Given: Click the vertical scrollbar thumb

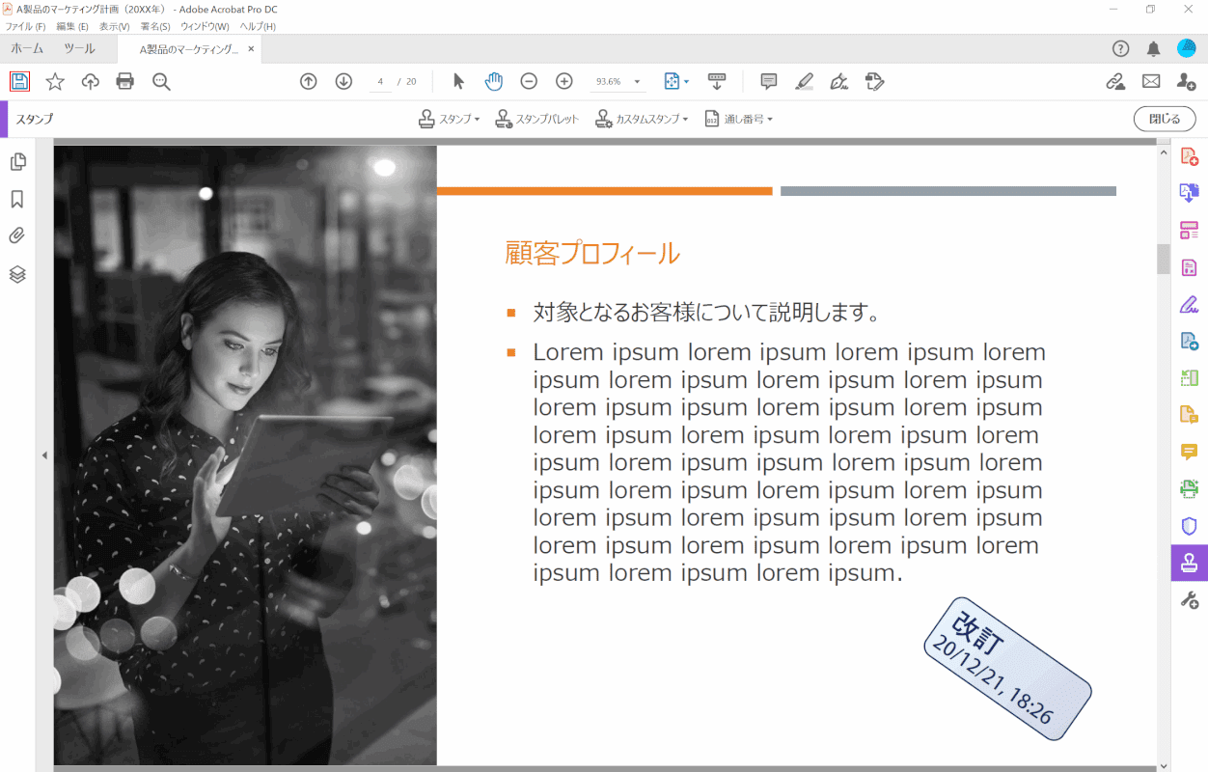Looking at the screenshot, I should point(1164,259).
